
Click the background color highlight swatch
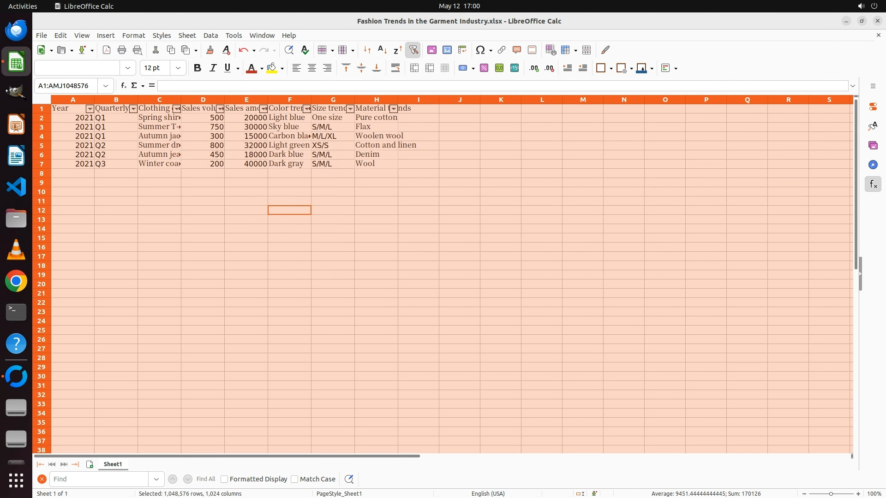click(x=271, y=68)
